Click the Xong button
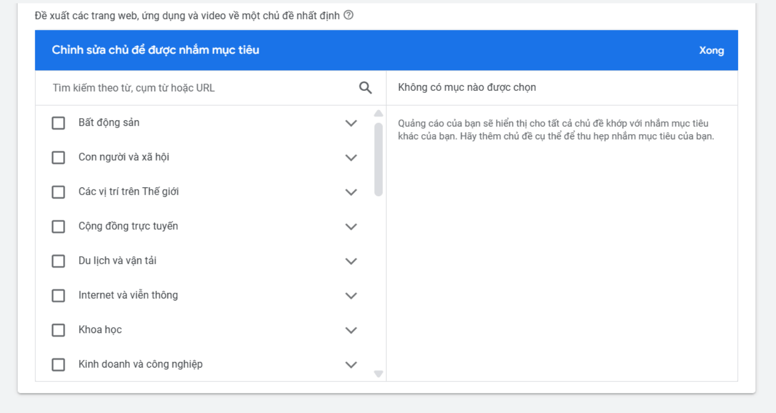776x413 pixels. click(x=711, y=51)
